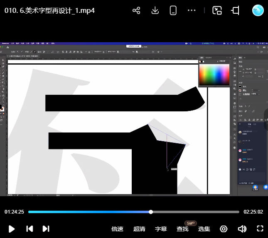Viewport: 268px width, 238px height.
Task: Enter fullscreen mode
Action: click(260, 228)
